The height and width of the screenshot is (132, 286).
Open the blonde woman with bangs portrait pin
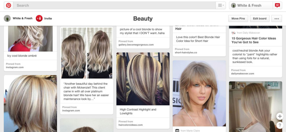point(199,93)
